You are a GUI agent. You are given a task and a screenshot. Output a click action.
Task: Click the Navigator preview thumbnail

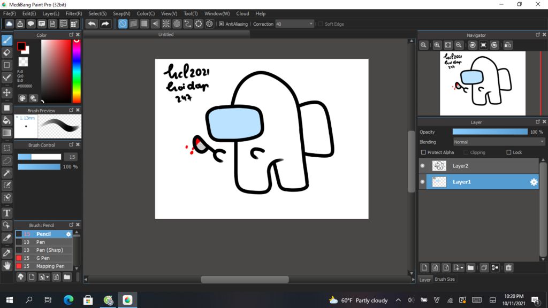tap(482, 83)
